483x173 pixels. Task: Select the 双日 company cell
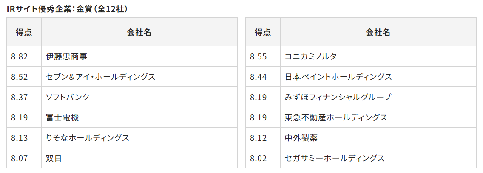[54, 158]
